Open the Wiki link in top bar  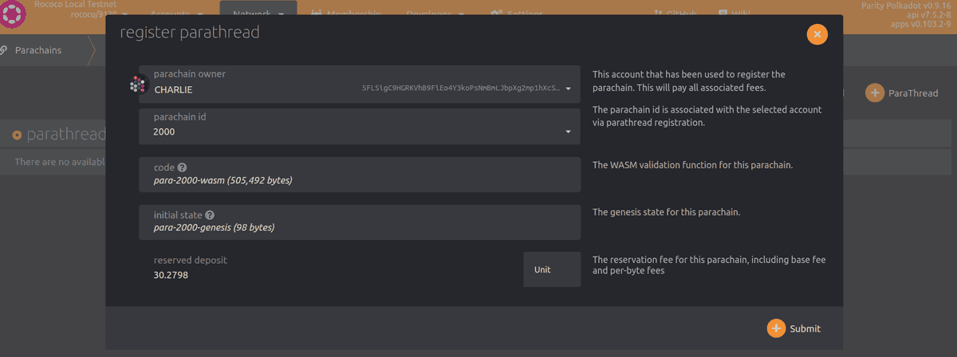click(x=734, y=14)
